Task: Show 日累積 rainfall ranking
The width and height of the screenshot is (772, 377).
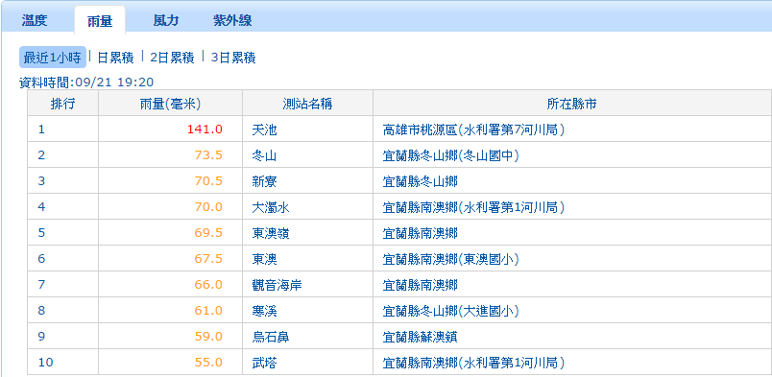Action: coord(115,58)
